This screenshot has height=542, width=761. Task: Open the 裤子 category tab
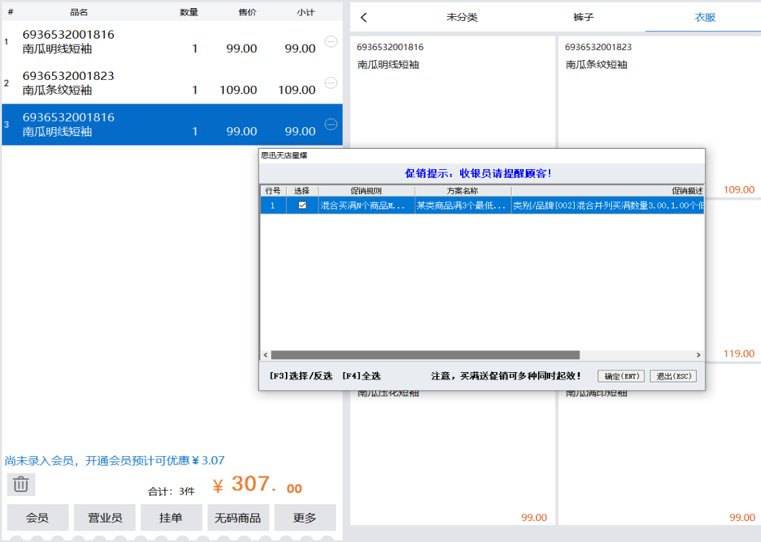(x=583, y=18)
